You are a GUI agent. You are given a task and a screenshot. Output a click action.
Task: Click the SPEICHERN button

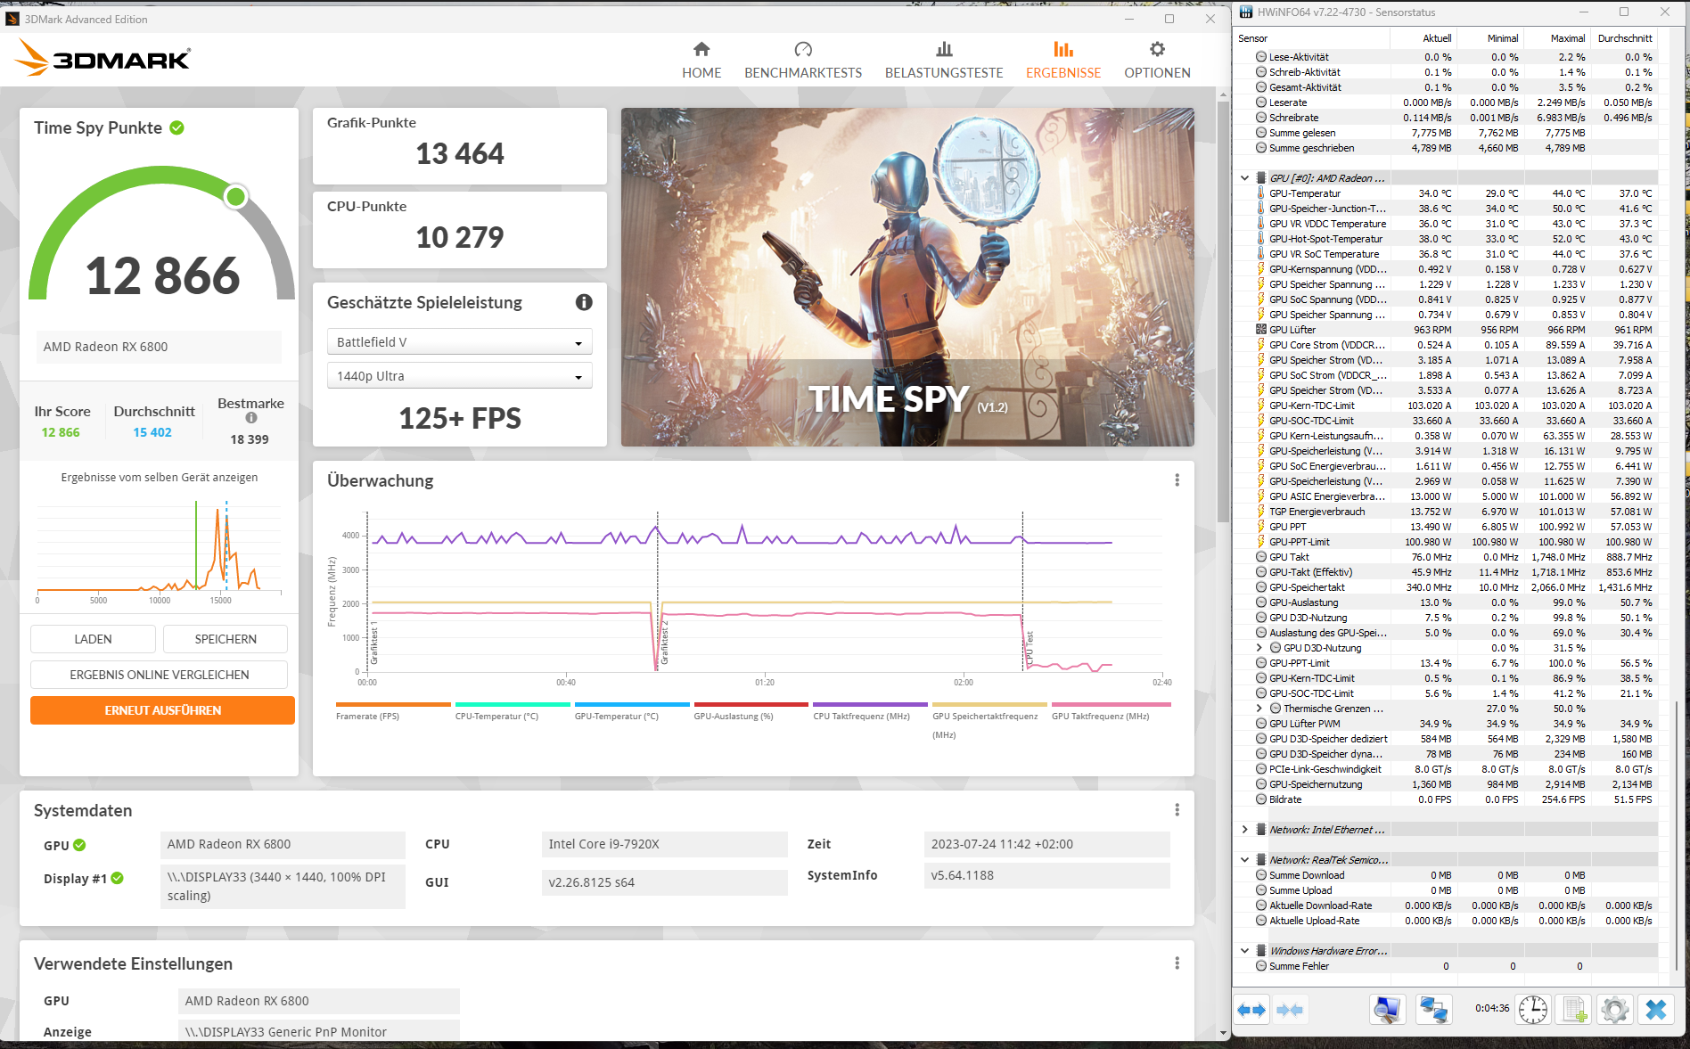pyautogui.click(x=226, y=639)
